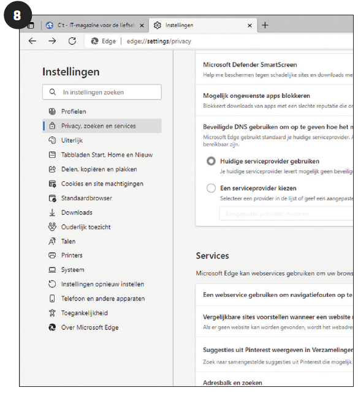358x393 pixels.
Task: Click the Ouderlijk toezicht family icon
Action: point(52,227)
